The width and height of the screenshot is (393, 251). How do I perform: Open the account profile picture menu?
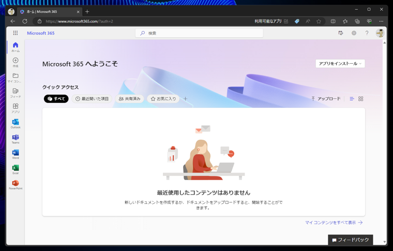(x=380, y=33)
